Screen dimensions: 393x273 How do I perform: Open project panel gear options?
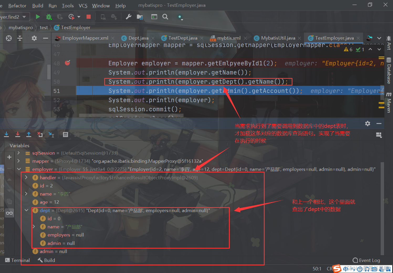34,38
